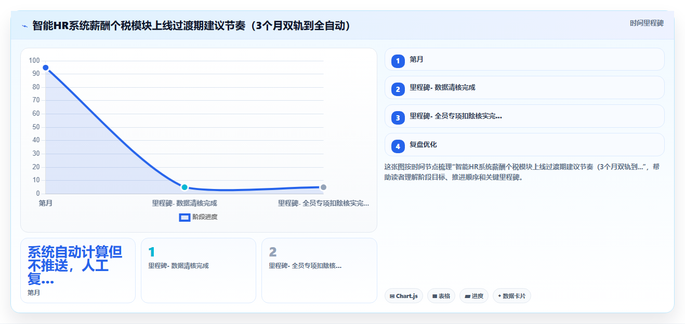The image size is (685, 324).
Task: Click the gray data point at 全员专项扣除核实
Action: point(323,187)
